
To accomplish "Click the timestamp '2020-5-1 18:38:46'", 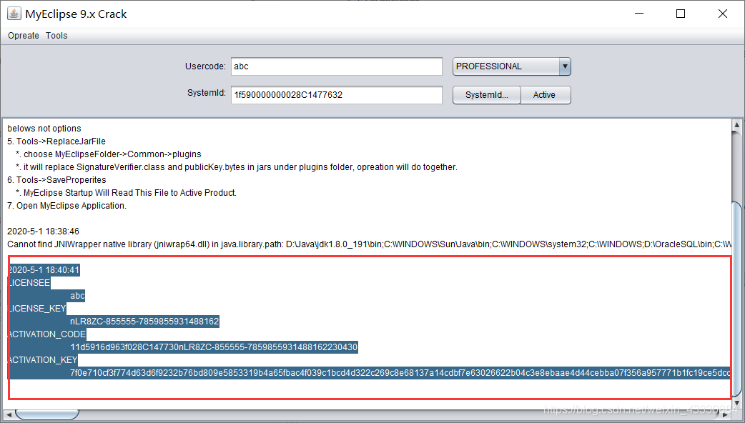I will (43, 232).
